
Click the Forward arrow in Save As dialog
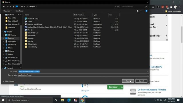[8, 7]
